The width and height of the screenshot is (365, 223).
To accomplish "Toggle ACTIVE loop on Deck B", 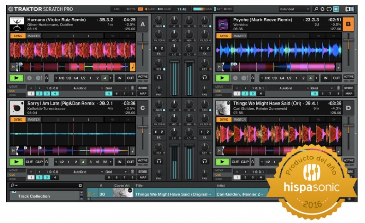I will [349, 77].
